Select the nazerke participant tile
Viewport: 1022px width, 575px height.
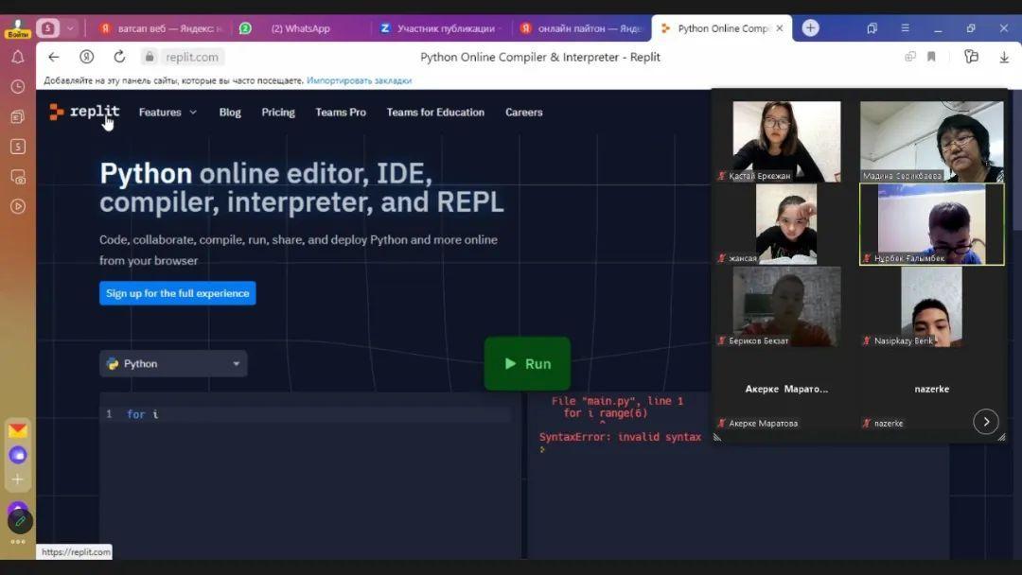pyautogui.click(x=932, y=390)
